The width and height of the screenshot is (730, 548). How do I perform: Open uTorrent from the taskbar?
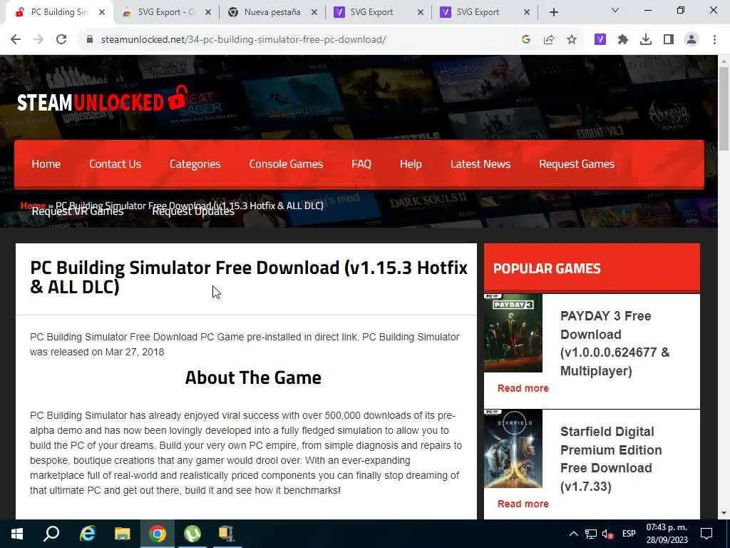point(192,534)
